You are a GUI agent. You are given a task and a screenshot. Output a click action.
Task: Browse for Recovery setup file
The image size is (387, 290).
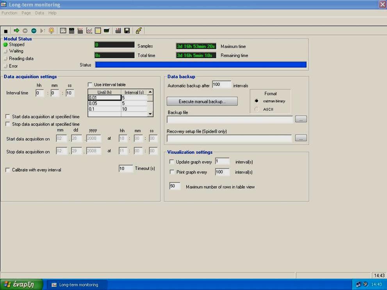pyautogui.click(x=301, y=138)
